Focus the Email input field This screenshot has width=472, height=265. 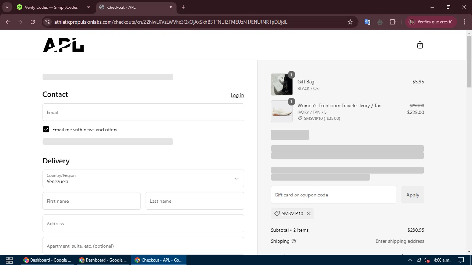point(143,112)
